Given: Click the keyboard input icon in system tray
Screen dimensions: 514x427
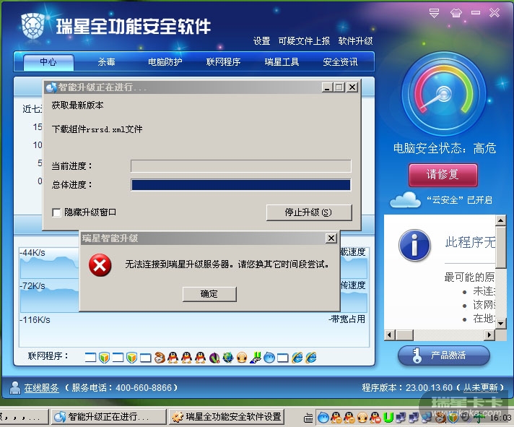Looking at the screenshot, I should 308,418.
